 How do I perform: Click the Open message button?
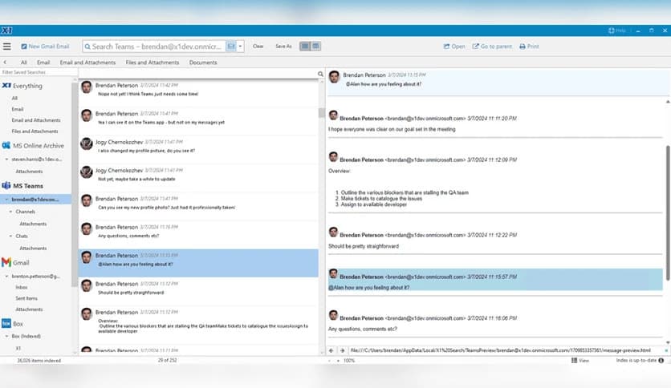(x=454, y=46)
